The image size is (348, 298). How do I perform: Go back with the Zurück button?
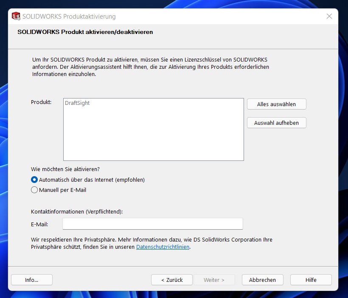pos(172,280)
